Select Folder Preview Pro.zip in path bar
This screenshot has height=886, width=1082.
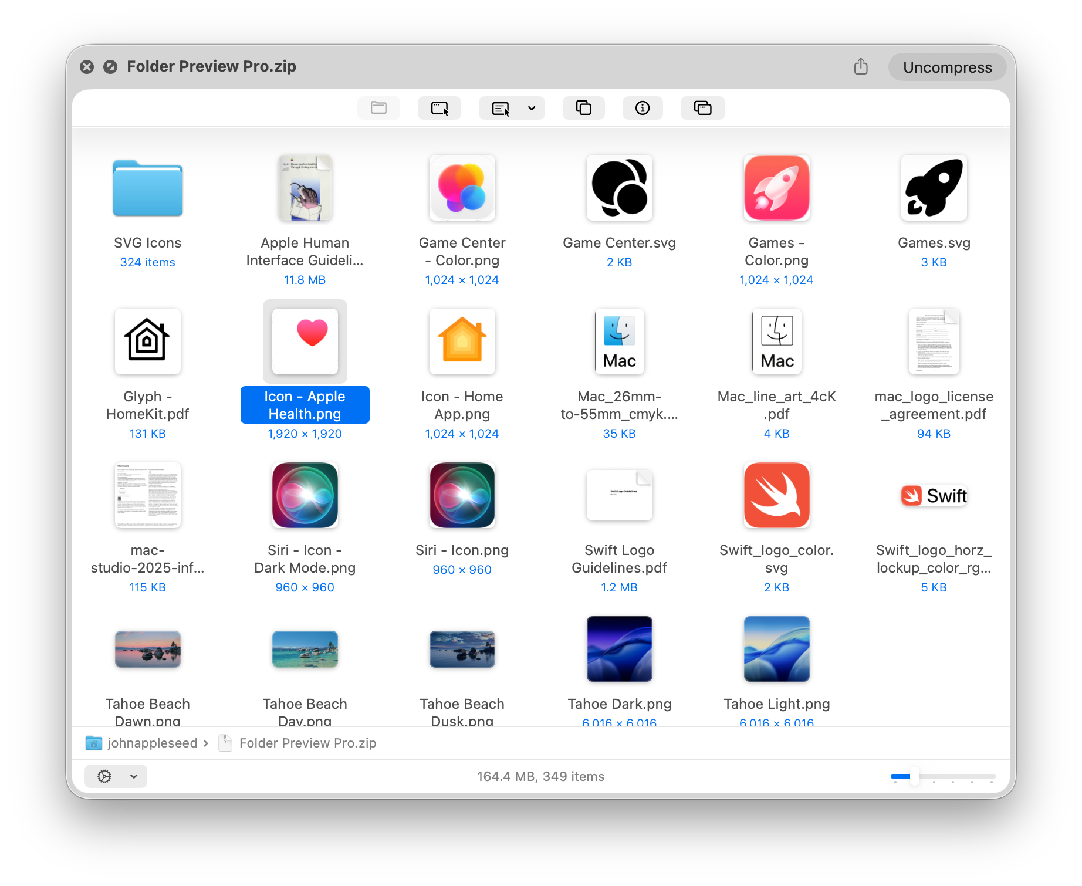(307, 743)
